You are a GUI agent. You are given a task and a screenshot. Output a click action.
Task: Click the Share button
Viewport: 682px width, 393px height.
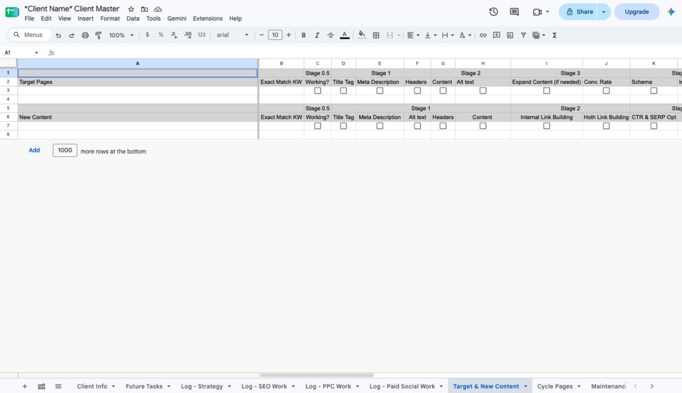[x=579, y=12]
